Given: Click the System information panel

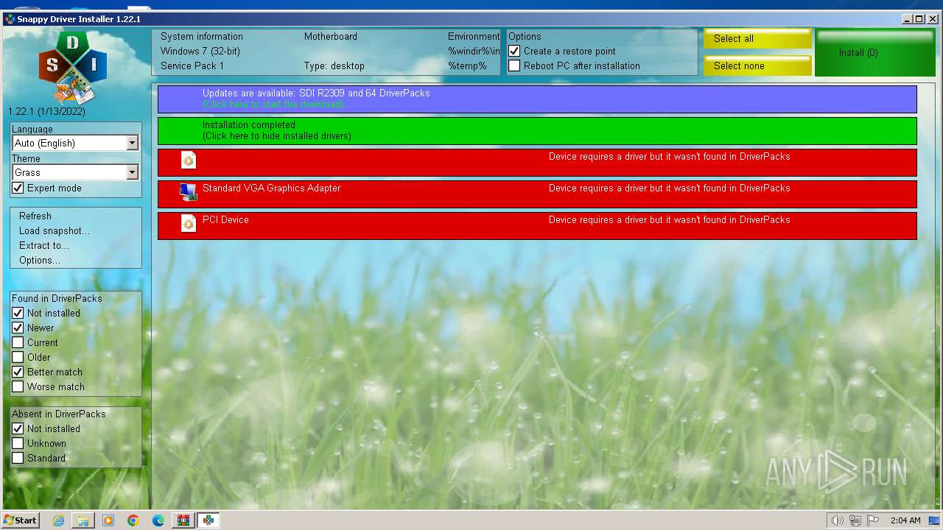Looking at the screenshot, I should tap(326, 52).
